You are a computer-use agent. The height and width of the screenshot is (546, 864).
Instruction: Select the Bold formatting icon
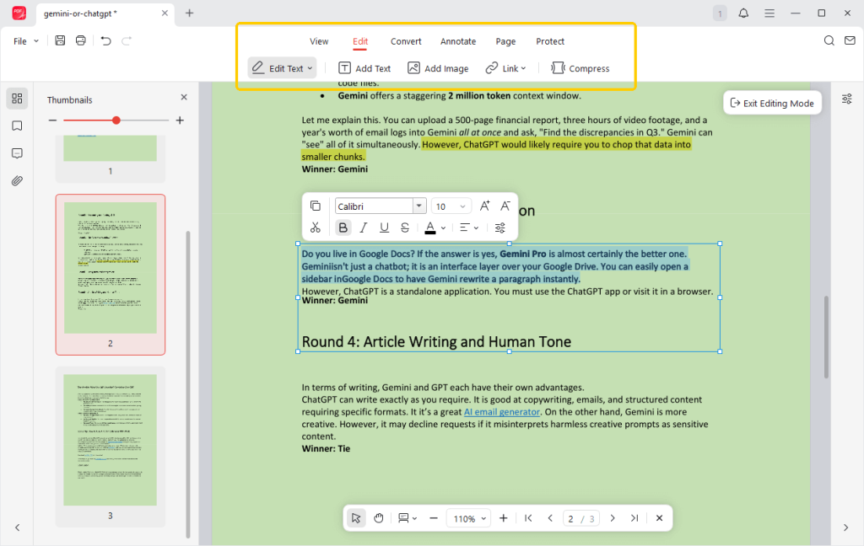(x=343, y=227)
